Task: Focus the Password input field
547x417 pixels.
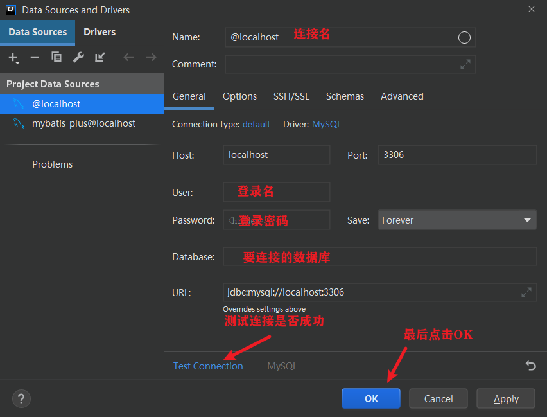Action: 276,220
